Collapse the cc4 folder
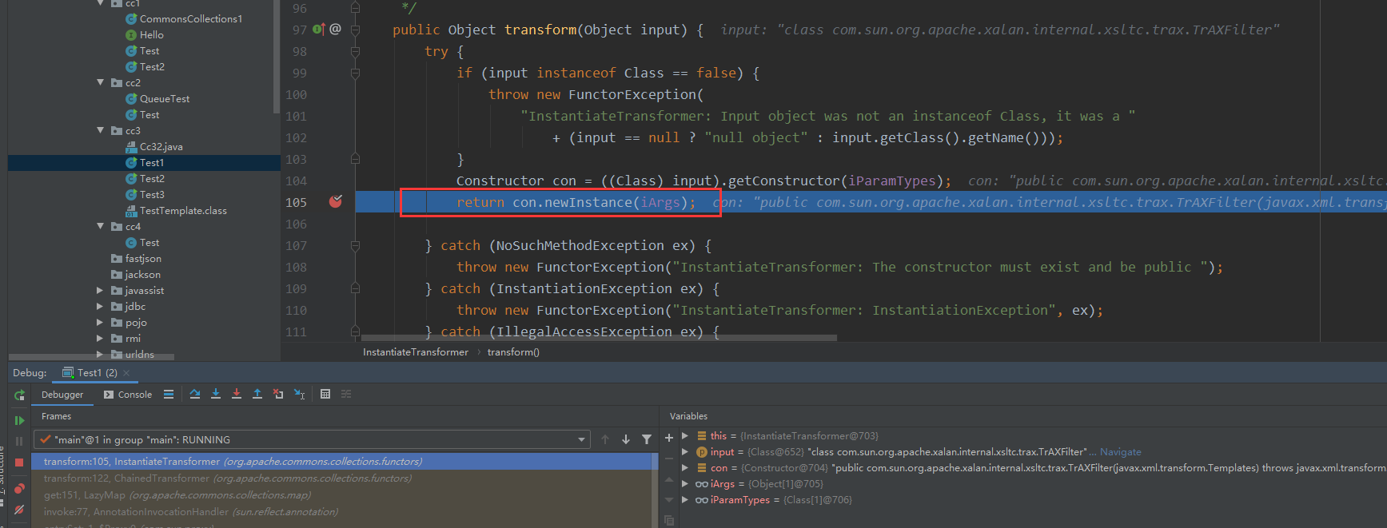Screen dimensions: 1387x528 click(x=101, y=226)
